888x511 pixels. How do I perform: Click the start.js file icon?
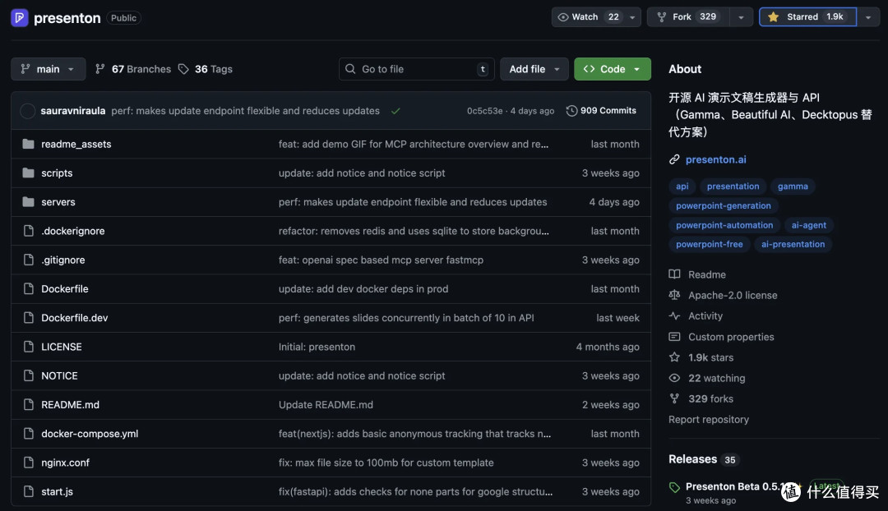pos(28,491)
